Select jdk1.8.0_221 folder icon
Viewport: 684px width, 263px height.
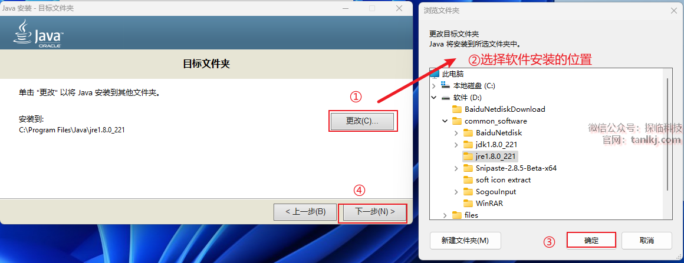pos(468,144)
